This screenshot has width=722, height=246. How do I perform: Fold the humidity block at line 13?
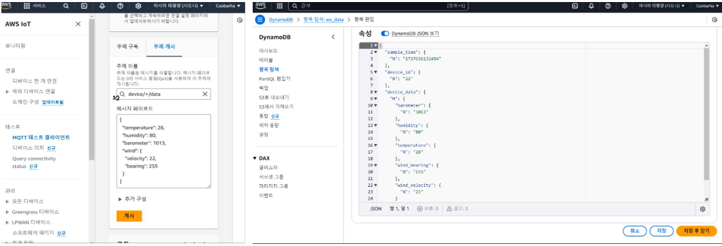[376, 125]
